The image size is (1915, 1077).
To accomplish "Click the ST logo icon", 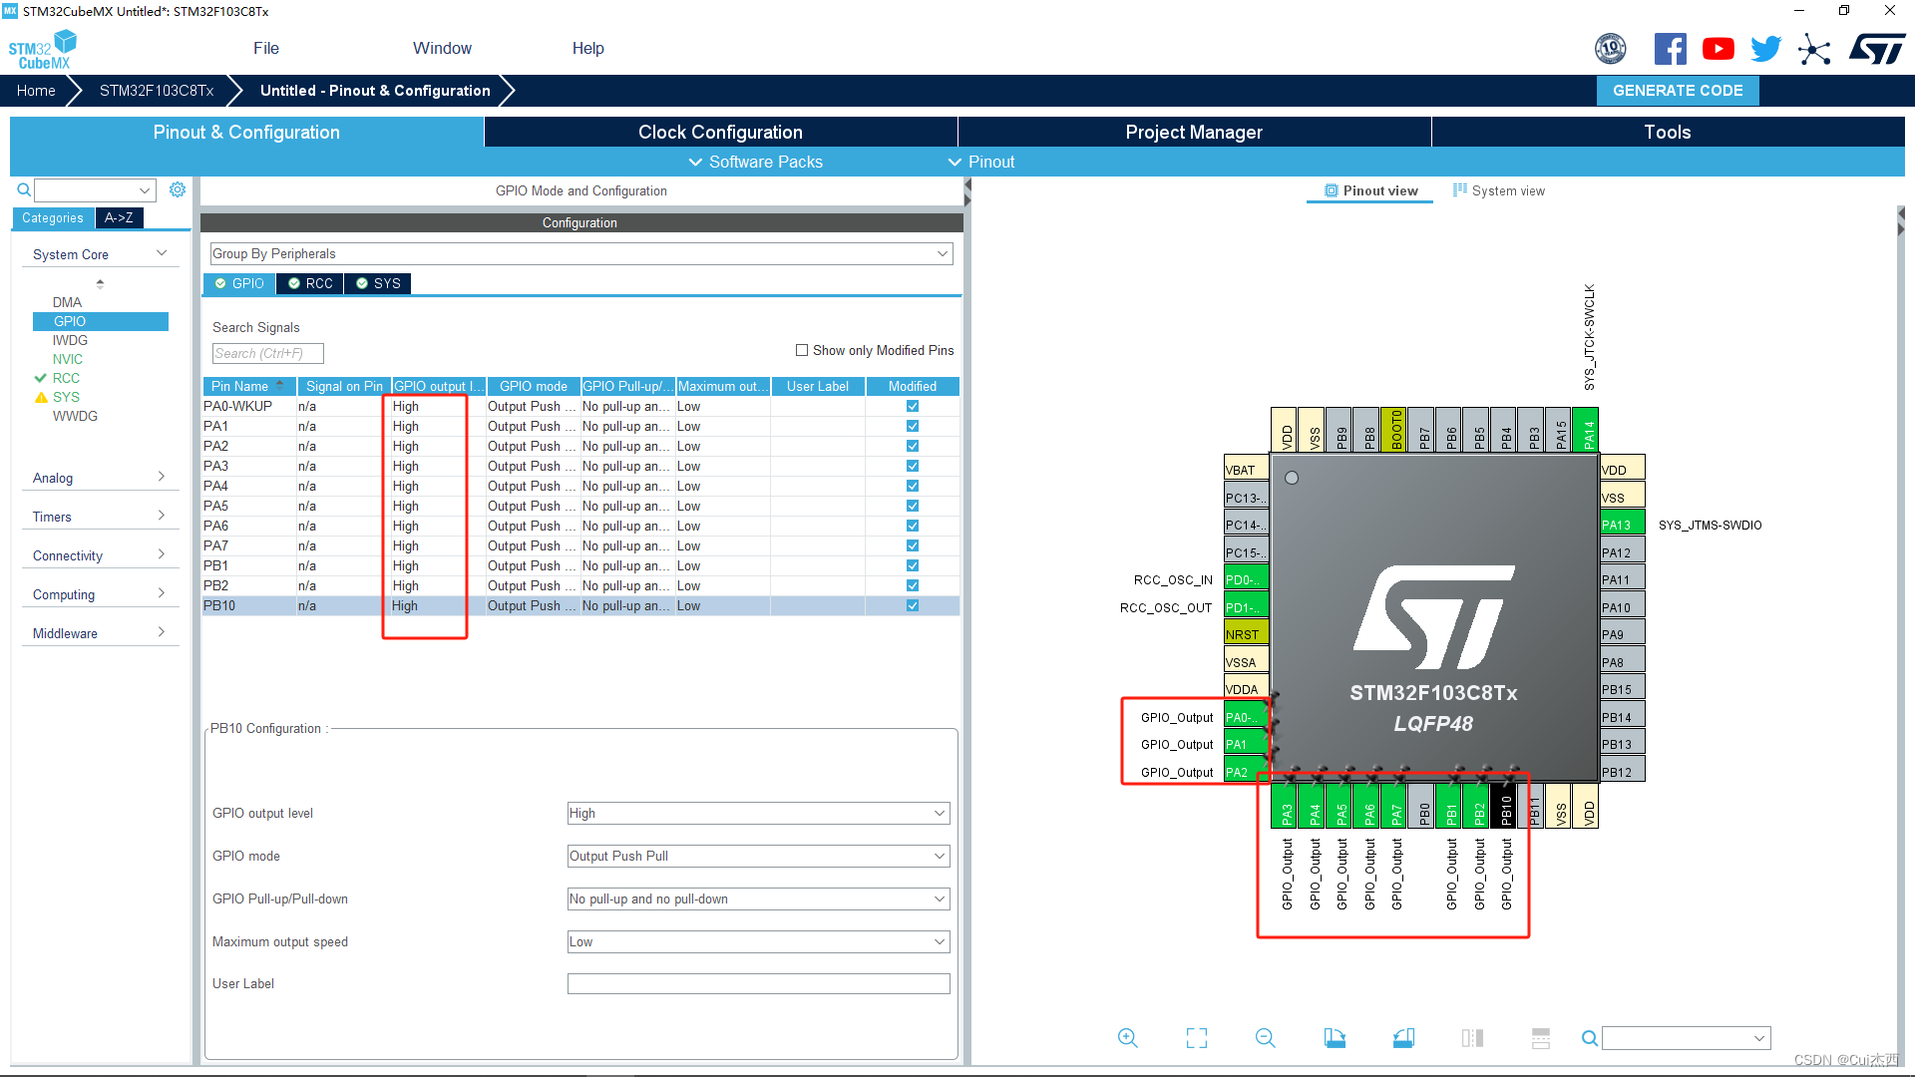I will point(1877,49).
